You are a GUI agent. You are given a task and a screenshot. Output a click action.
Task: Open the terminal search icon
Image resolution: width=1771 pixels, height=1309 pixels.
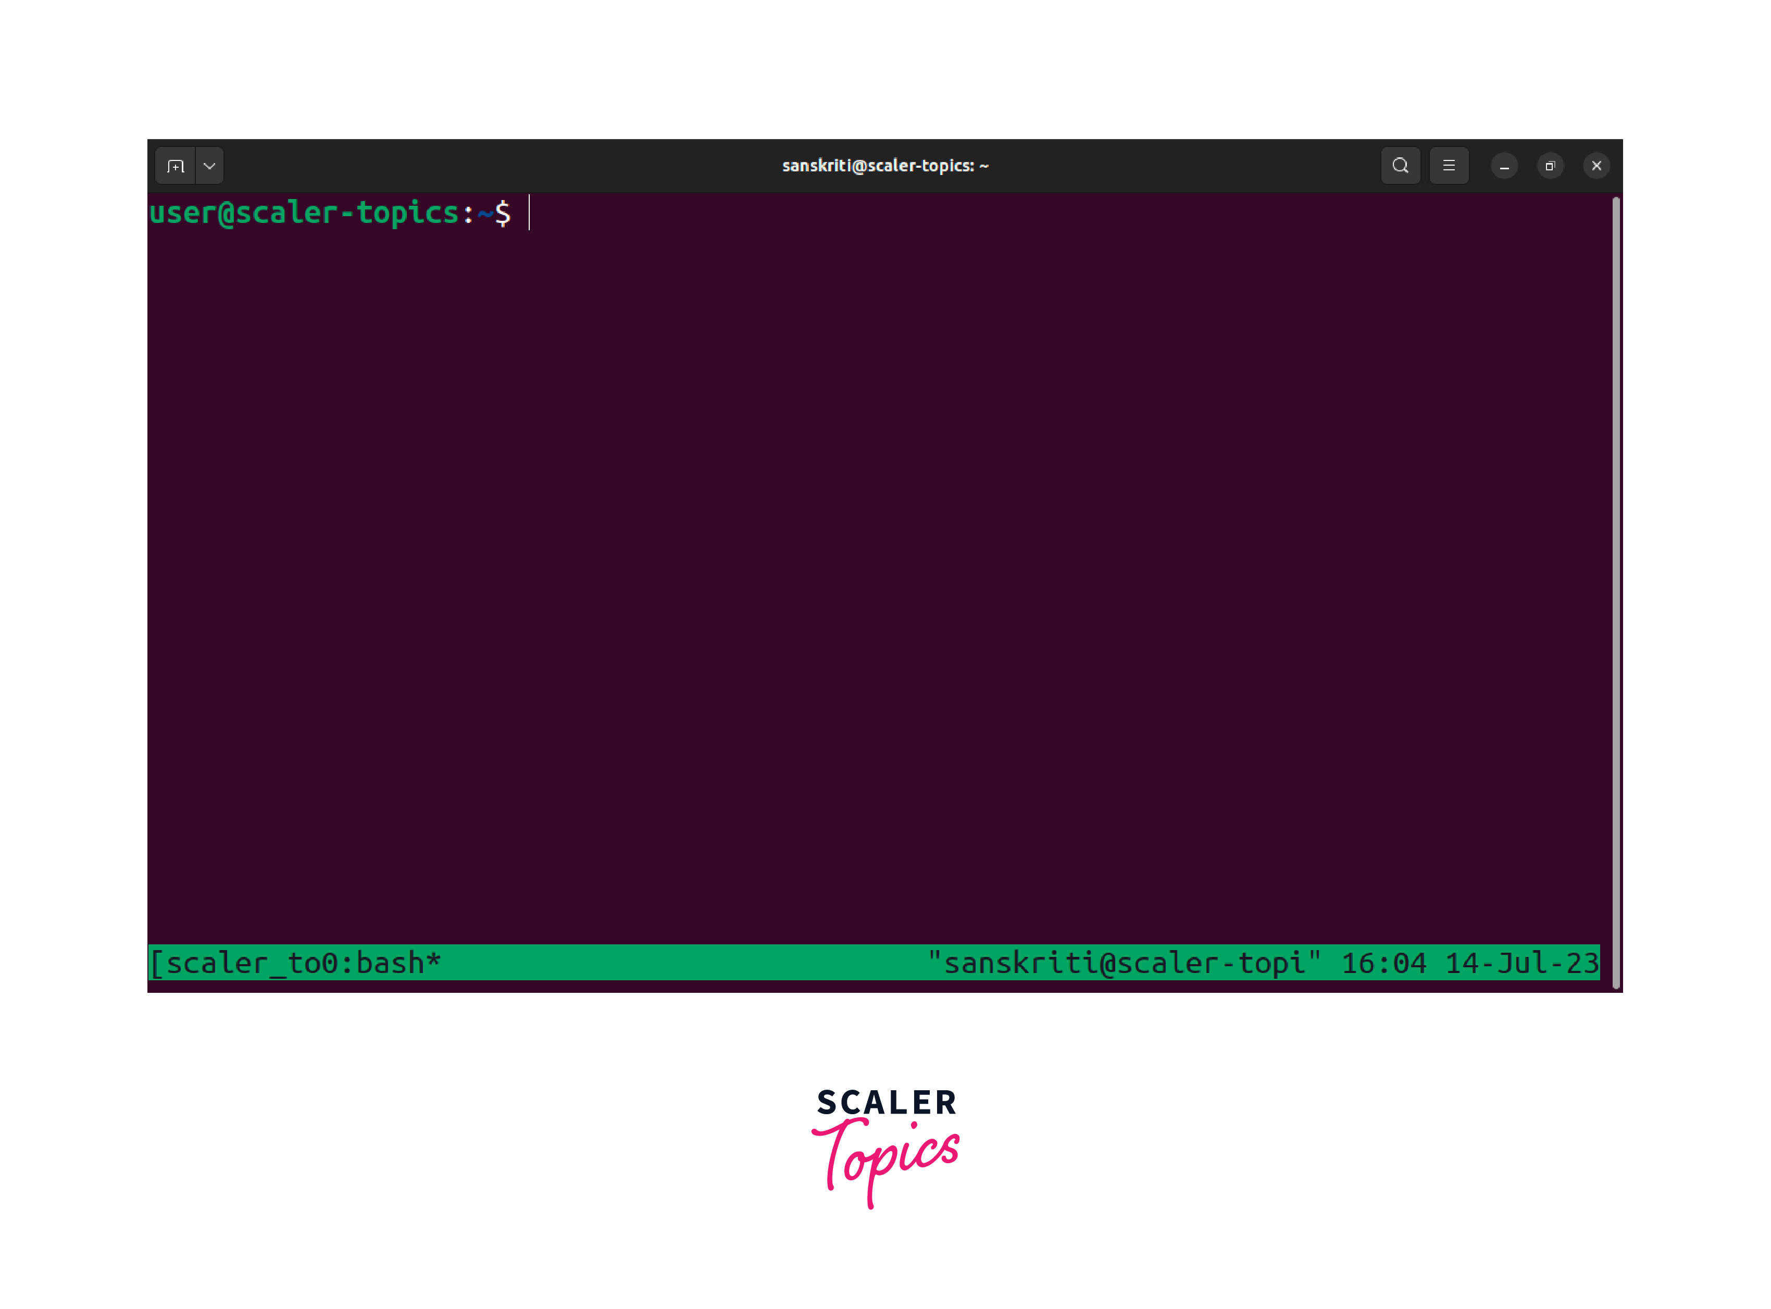(1400, 166)
